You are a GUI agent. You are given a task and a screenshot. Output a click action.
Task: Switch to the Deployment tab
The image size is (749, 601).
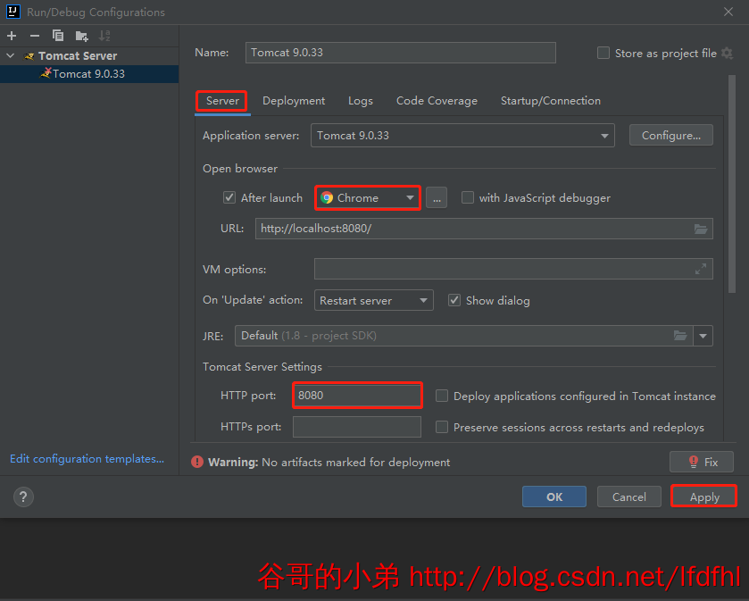click(294, 101)
